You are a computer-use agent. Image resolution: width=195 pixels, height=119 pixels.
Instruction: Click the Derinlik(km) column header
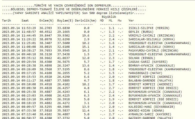click(x=86, y=20)
